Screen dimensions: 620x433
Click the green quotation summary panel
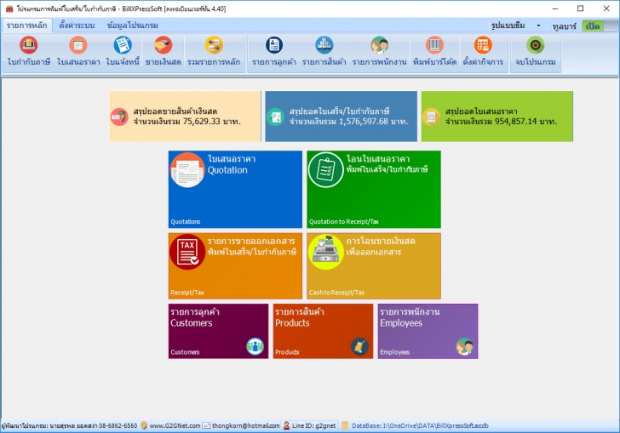click(497, 117)
